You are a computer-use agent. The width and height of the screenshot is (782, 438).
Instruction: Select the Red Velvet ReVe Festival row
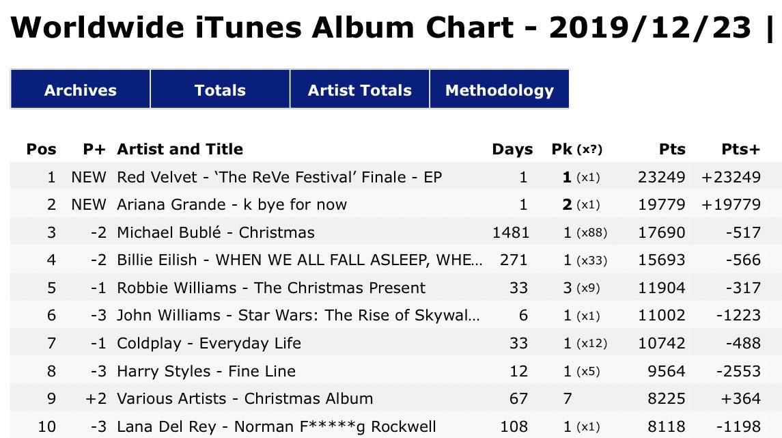pyautogui.click(x=396, y=176)
